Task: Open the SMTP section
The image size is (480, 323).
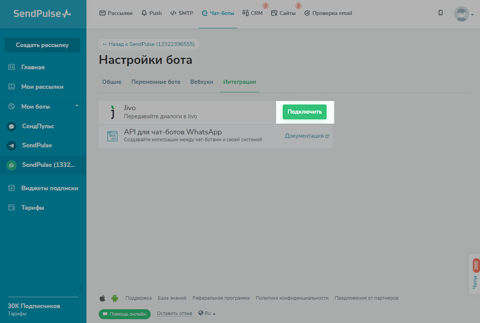Action: 182,13
